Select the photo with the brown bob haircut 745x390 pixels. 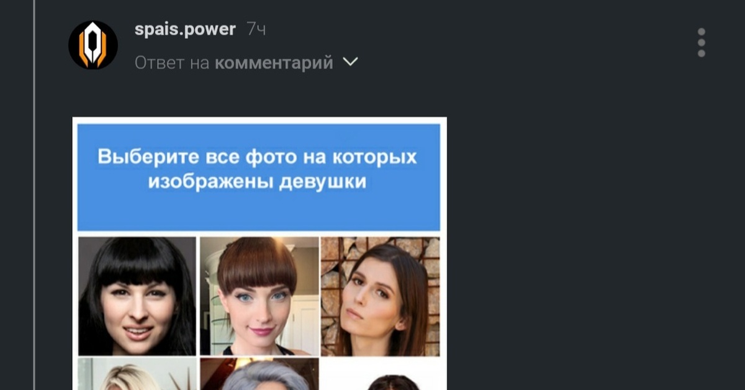pyautogui.click(x=260, y=296)
